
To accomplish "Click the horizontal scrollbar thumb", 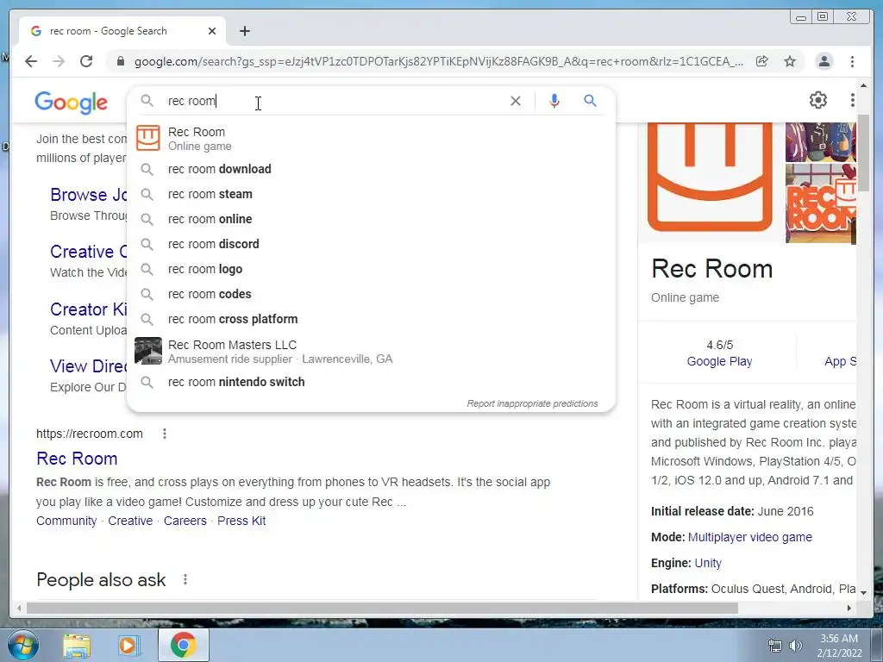I will (x=382, y=608).
